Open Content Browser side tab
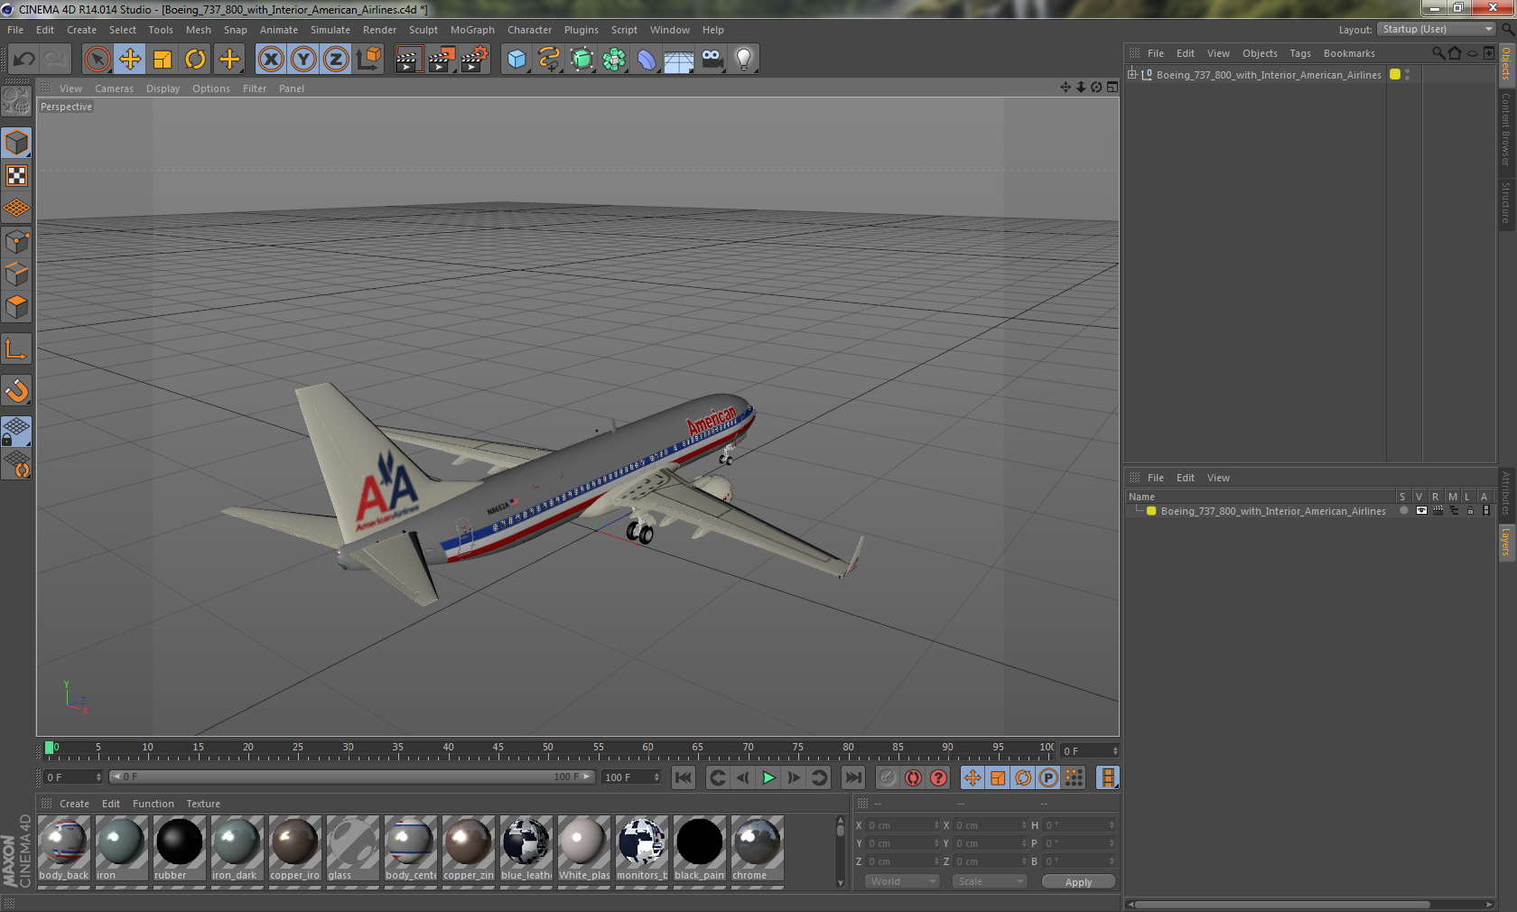This screenshot has width=1517, height=912. tap(1506, 128)
